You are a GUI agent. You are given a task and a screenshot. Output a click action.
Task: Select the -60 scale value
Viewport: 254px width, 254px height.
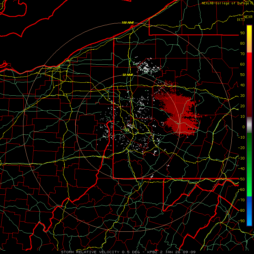241,190
